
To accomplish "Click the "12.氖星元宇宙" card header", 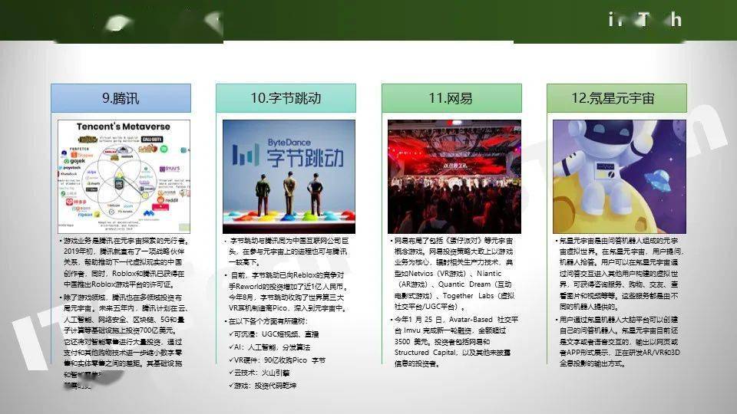I will 616,98.
